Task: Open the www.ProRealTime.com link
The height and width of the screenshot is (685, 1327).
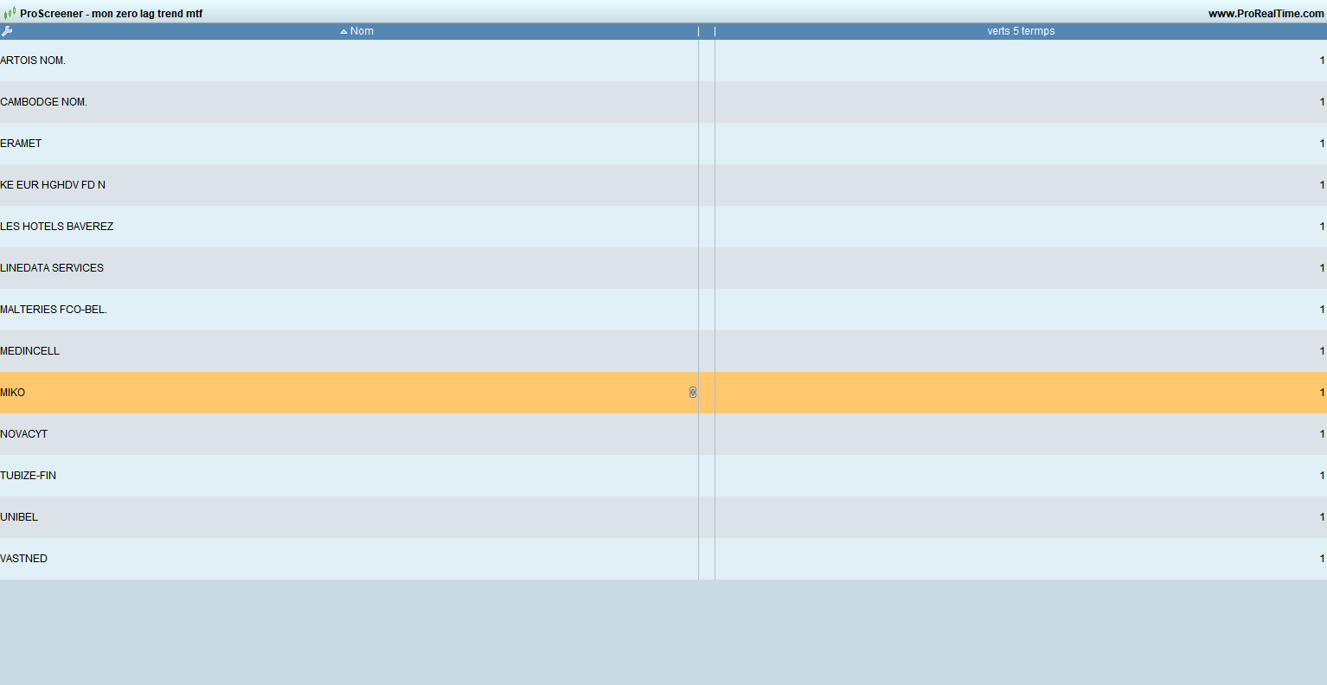Action: (x=1266, y=14)
